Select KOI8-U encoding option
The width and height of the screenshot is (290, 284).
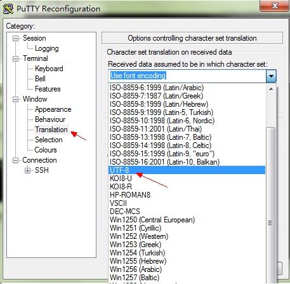(187, 179)
